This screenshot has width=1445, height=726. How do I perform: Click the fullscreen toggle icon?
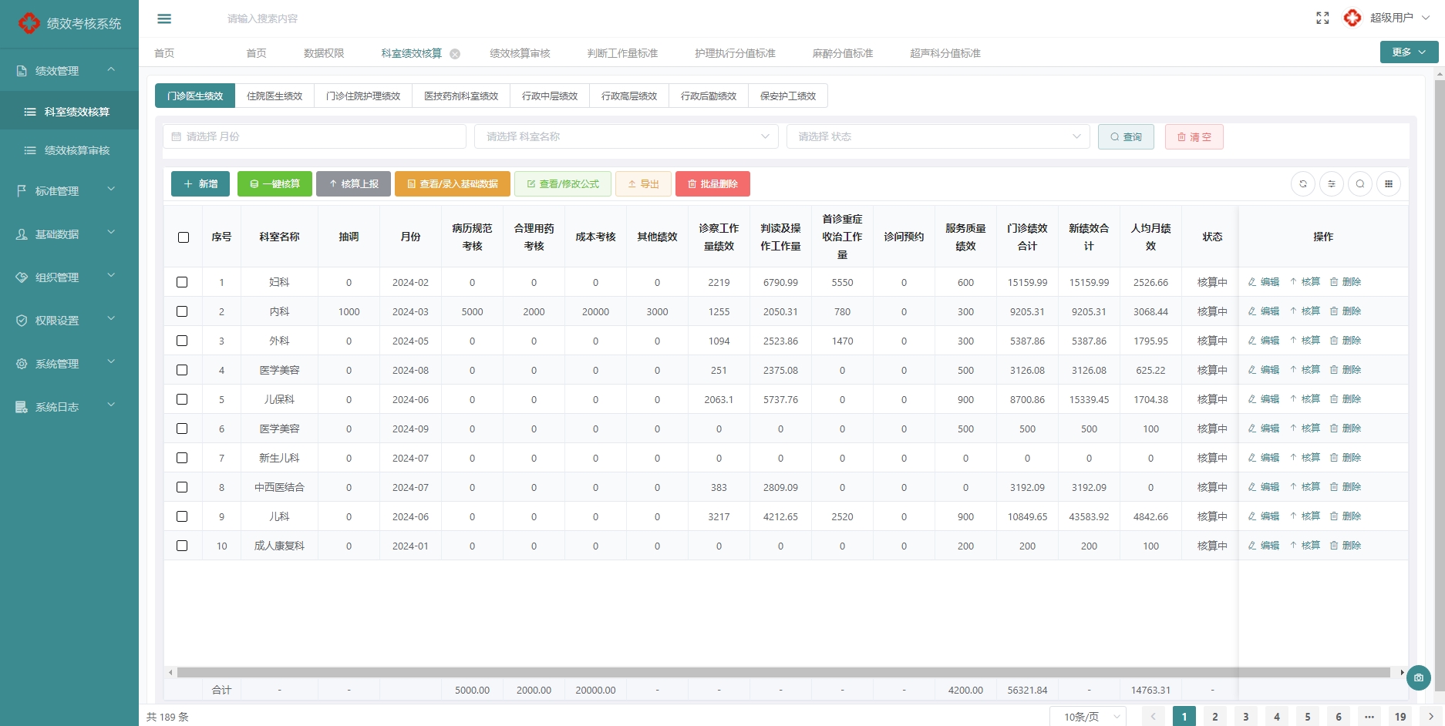pos(1322,18)
